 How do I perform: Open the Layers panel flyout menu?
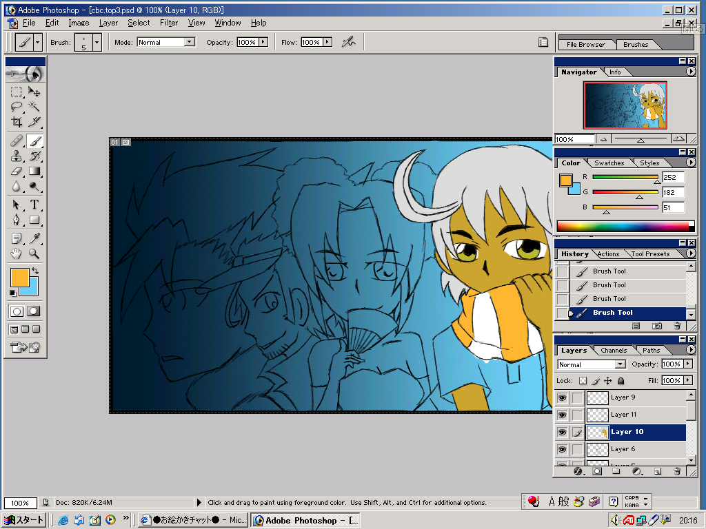(691, 349)
